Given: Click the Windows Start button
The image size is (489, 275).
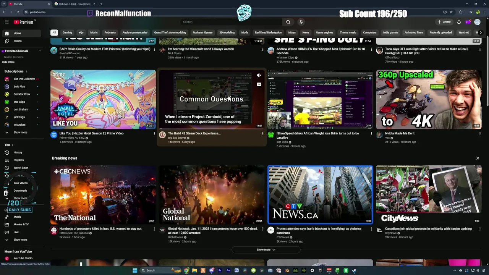Looking at the screenshot, I should [x=134, y=270].
